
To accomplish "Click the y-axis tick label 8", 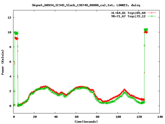I will [10, 47].
